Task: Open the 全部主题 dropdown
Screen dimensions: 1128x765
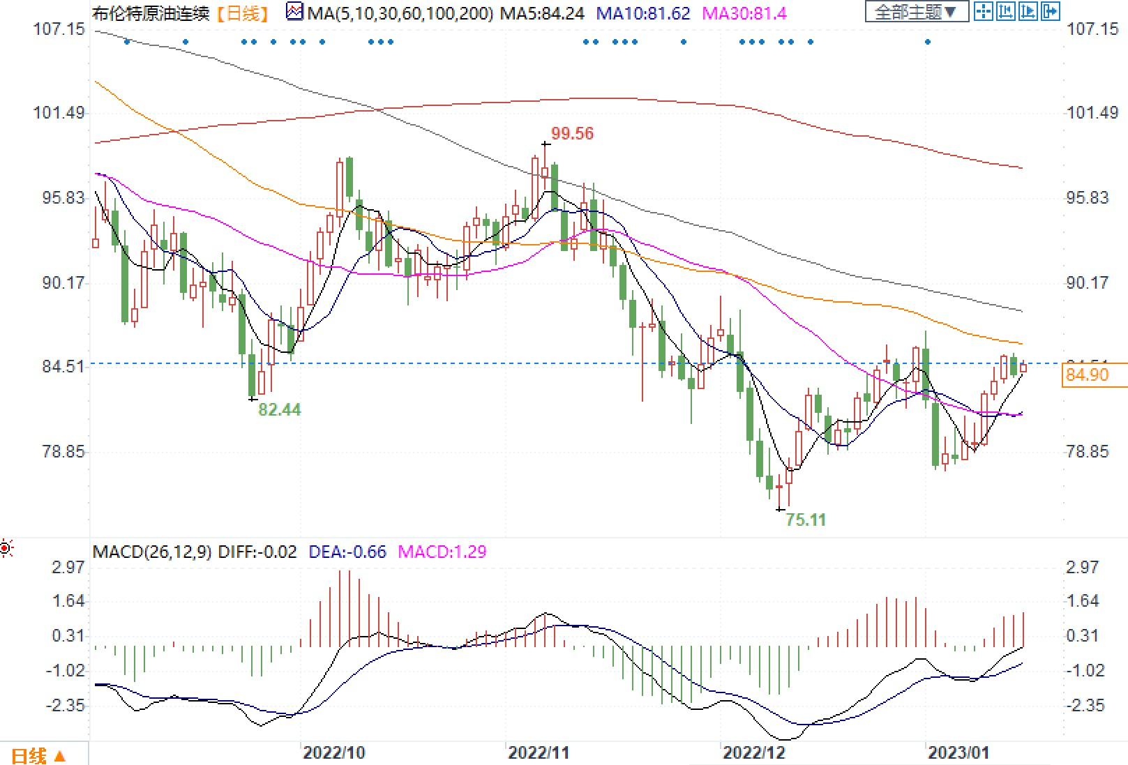Action: pos(916,12)
